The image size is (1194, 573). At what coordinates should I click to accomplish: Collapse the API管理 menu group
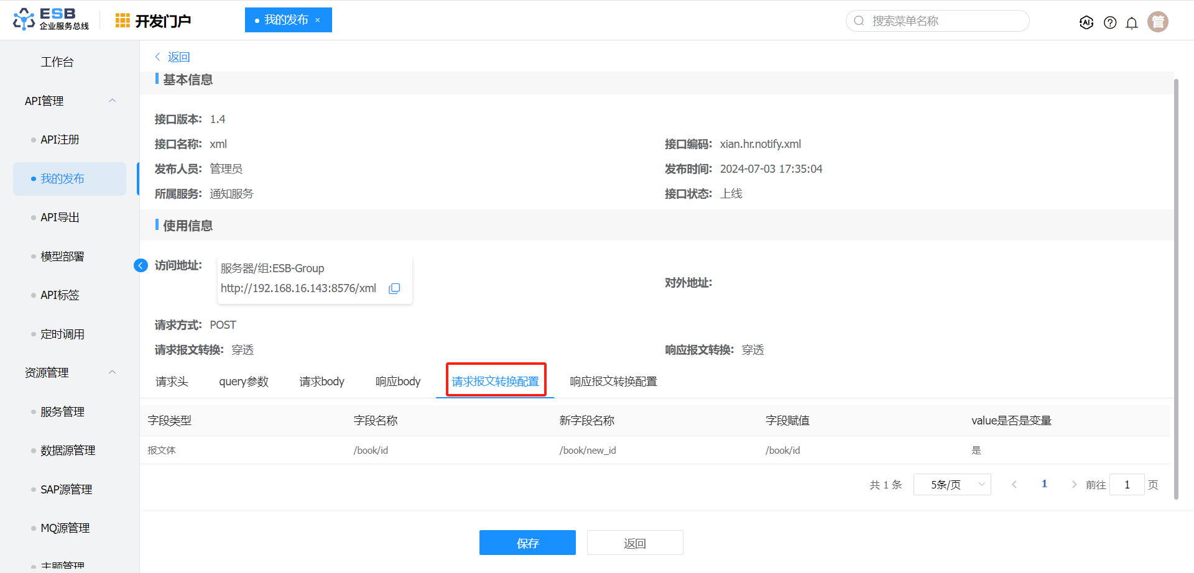click(x=113, y=101)
